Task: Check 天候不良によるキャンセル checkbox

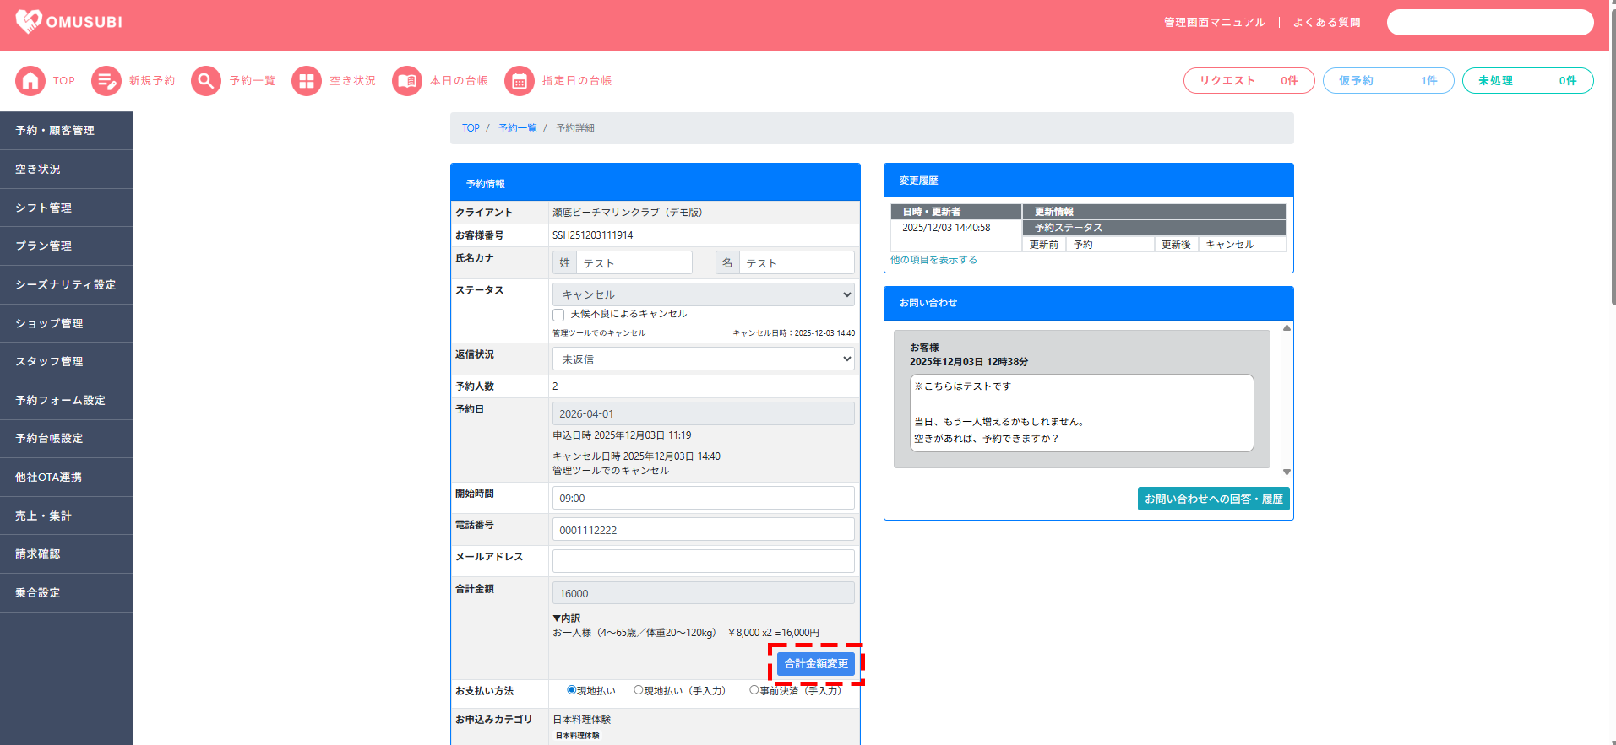Action: pyautogui.click(x=558, y=315)
